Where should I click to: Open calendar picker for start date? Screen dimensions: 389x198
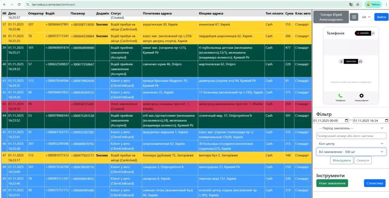(x=346, y=120)
